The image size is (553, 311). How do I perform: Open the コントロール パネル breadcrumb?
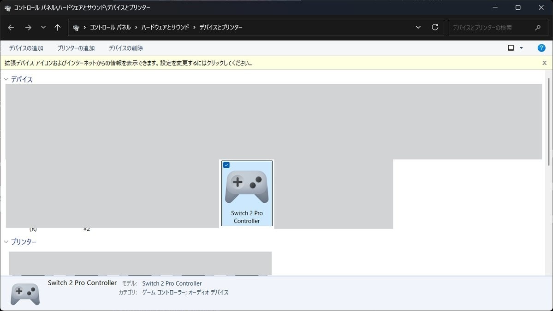click(x=110, y=28)
